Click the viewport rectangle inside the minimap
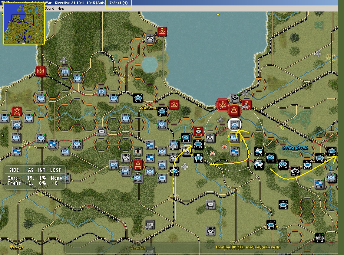344x255 pixels. click(x=22, y=20)
